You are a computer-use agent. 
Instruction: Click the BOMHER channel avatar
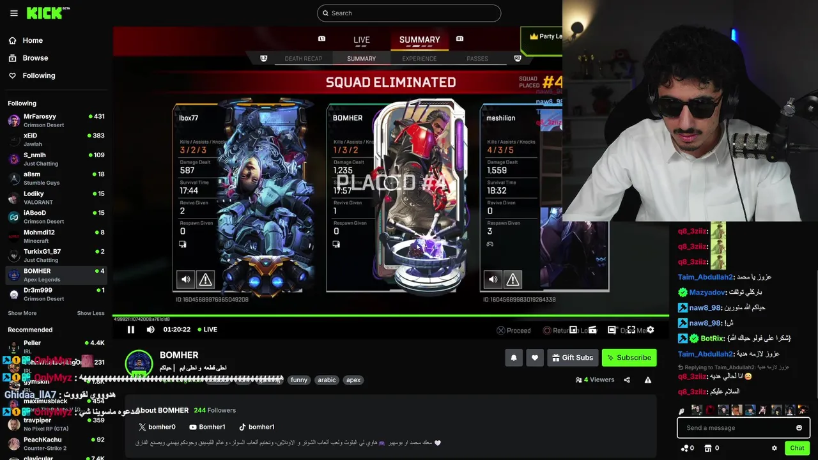[139, 364]
